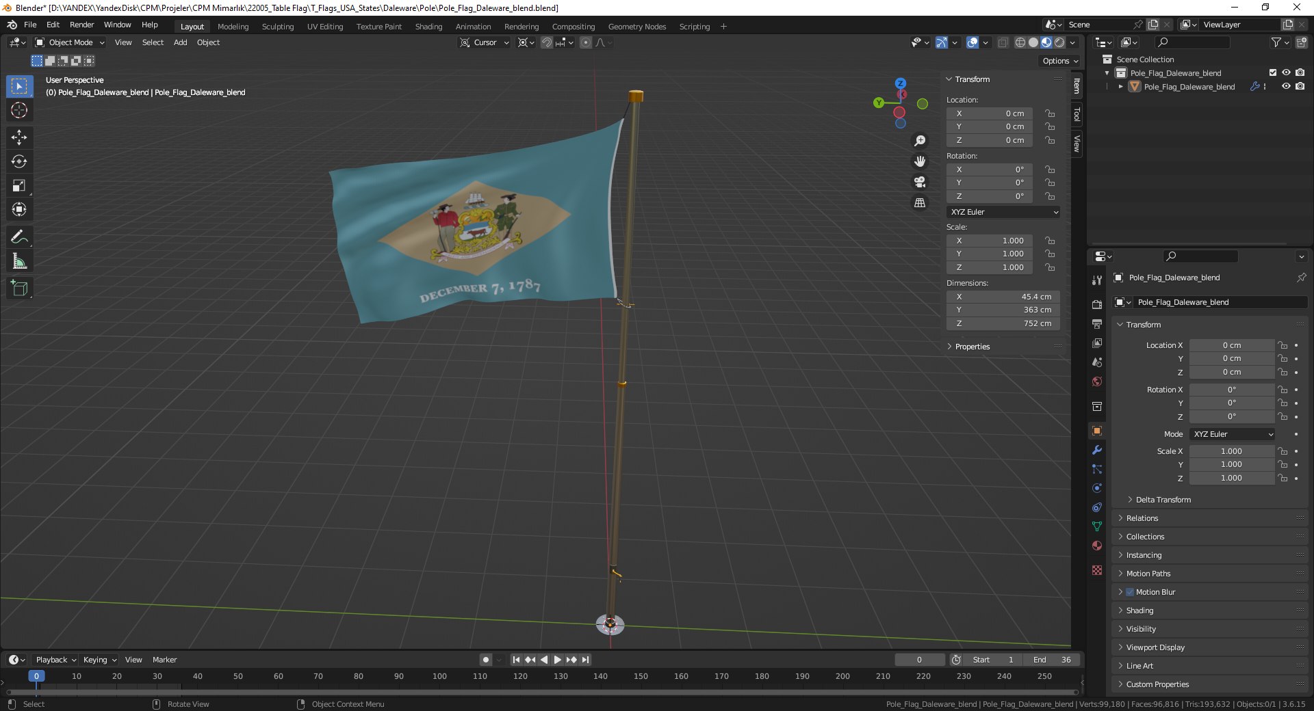Expand the sidebar Properties panel
Image resolution: width=1314 pixels, height=711 pixels.
point(972,347)
